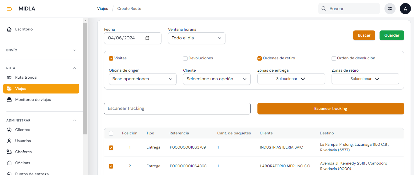
Task: Open the Ventana horaria dropdown
Action: pyautogui.click(x=197, y=38)
